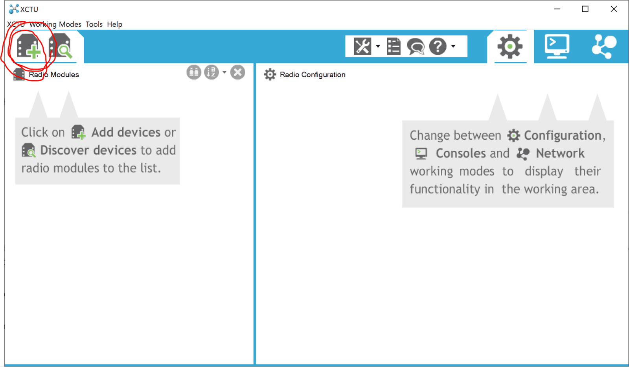This screenshot has height=367, width=629.
Task: Maximize the XCTU window
Action: [585, 9]
